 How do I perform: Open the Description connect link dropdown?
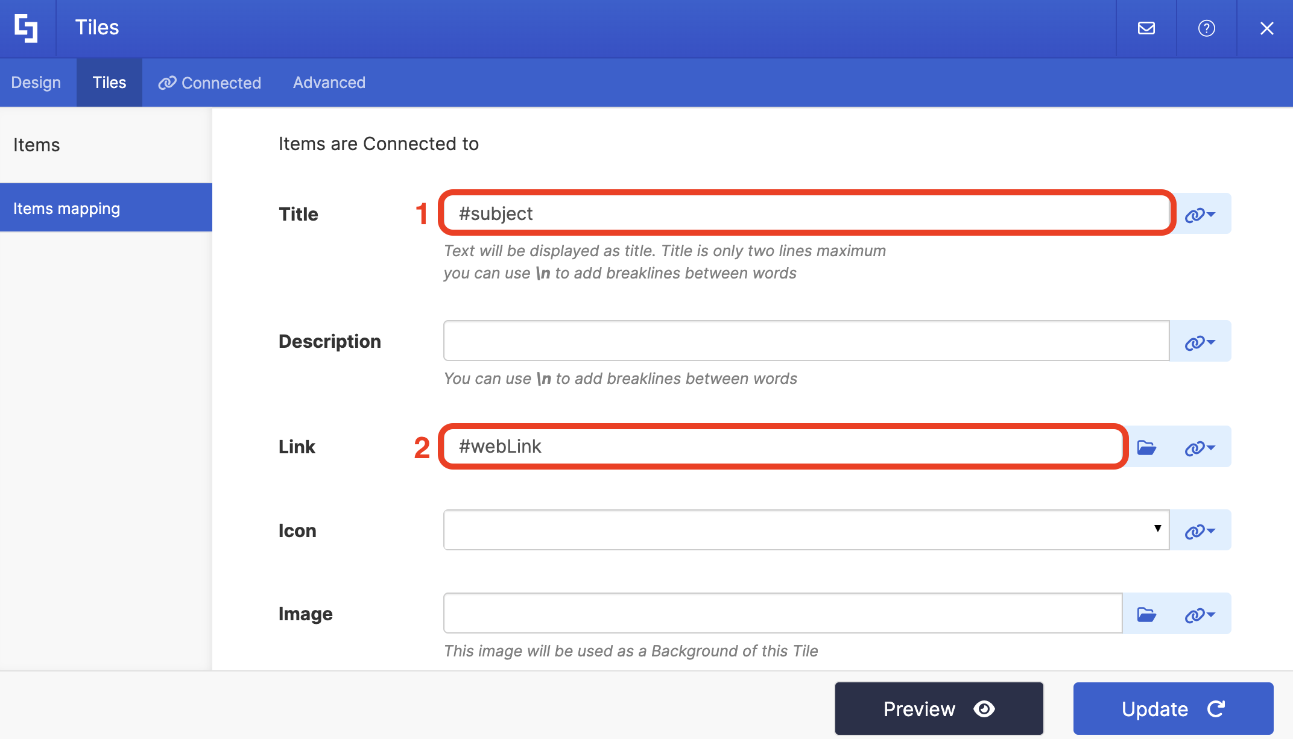[x=1200, y=342]
